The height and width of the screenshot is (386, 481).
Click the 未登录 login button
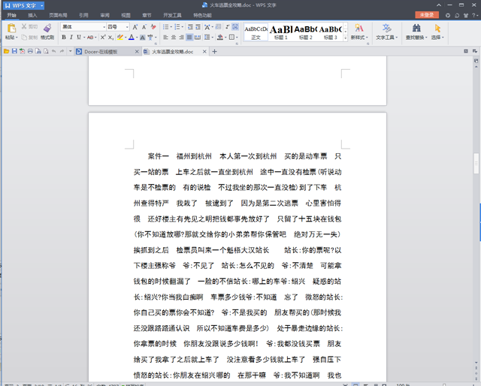click(x=427, y=15)
